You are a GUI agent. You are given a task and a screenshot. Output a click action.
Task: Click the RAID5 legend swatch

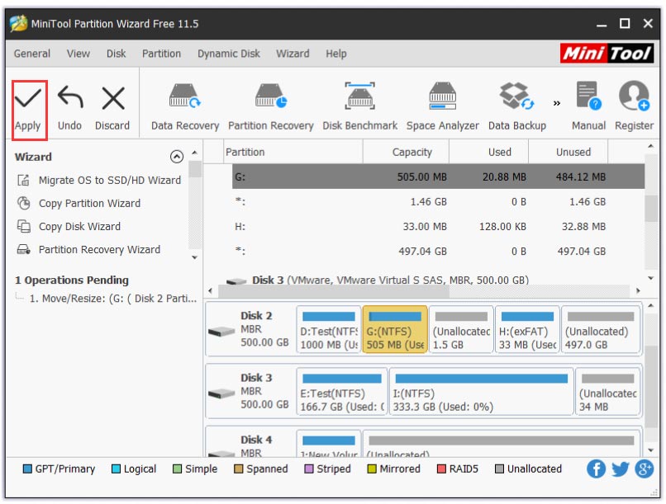point(441,469)
